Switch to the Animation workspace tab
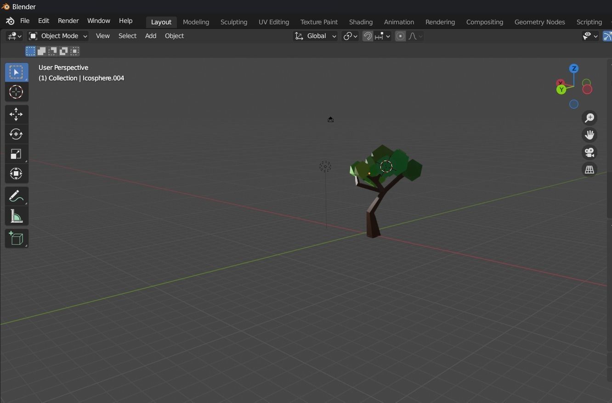Screen dimensions: 612x403 (x=399, y=22)
